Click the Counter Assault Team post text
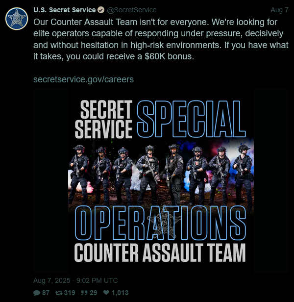294x302 pixels. pyautogui.click(x=161, y=39)
